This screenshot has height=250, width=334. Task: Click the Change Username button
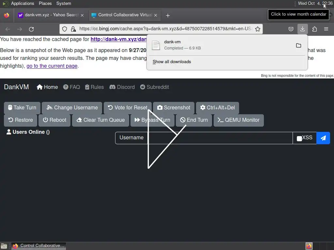[x=72, y=108]
